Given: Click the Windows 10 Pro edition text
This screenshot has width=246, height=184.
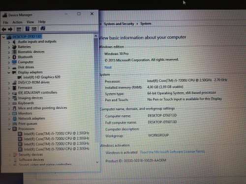Looking at the screenshot, I should click(117, 53).
